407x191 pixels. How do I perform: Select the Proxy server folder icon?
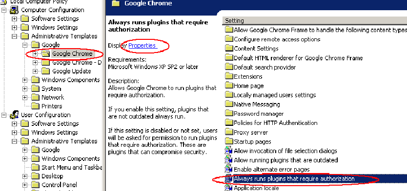point(229,132)
